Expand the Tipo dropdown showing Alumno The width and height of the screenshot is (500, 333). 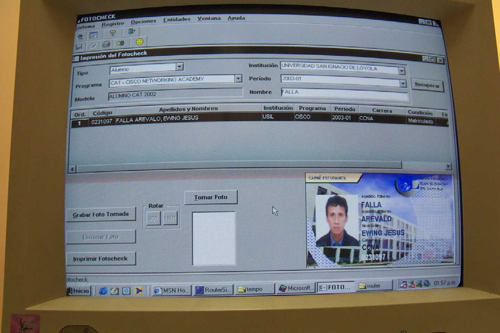(x=180, y=66)
